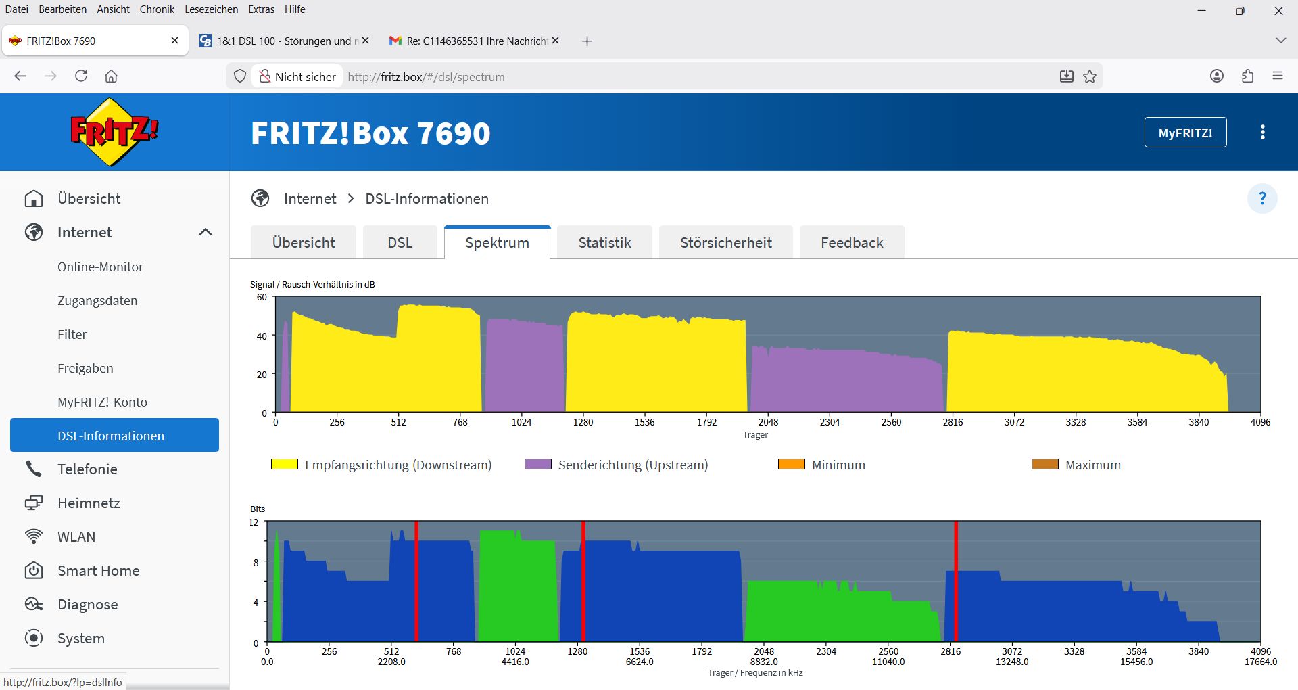Click the orange Minimum legend swatch
Viewport: 1298px width, 690px height.
pyautogui.click(x=792, y=464)
